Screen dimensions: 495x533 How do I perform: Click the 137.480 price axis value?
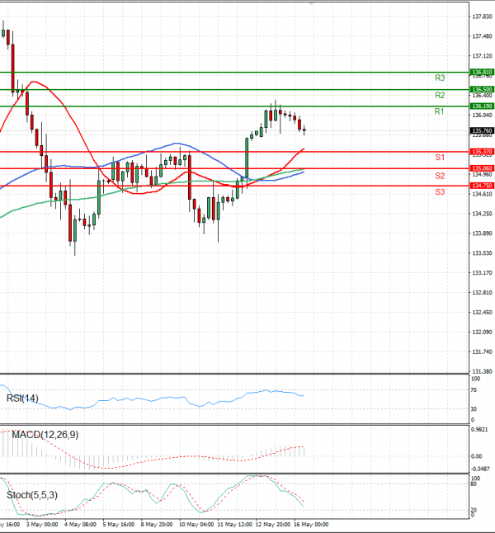tap(482, 36)
